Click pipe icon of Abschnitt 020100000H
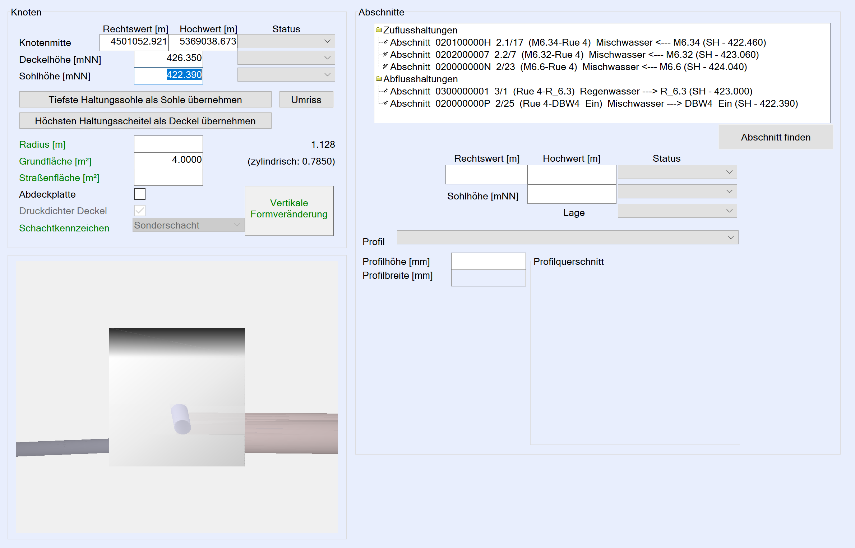 385,42
